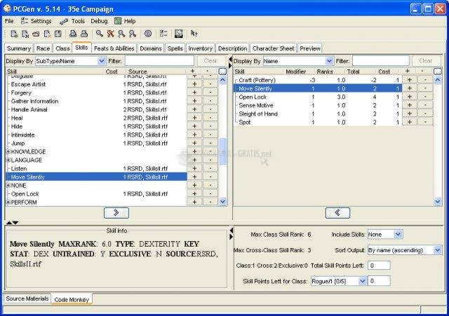Click the left skill list scrollbar thumb
This screenshot has width=449, height=316.
click(222, 151)
